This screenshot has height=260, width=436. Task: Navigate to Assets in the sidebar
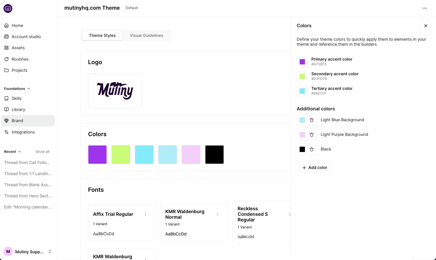[28, 48]
